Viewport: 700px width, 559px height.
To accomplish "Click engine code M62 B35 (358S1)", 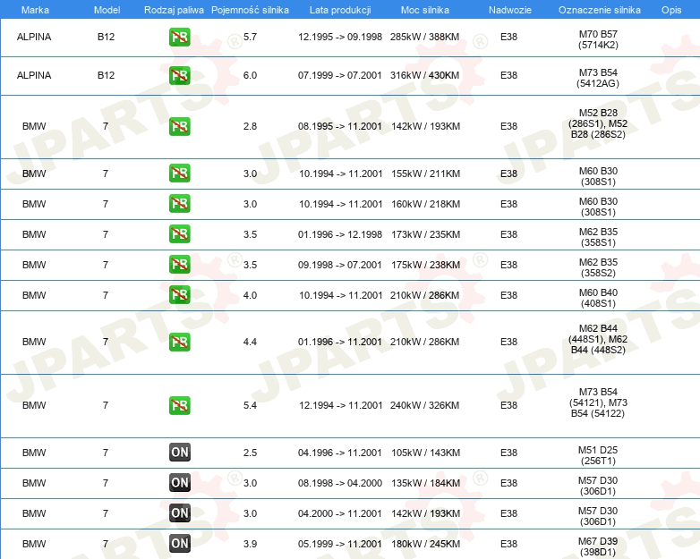I will [x=598, y=237].
